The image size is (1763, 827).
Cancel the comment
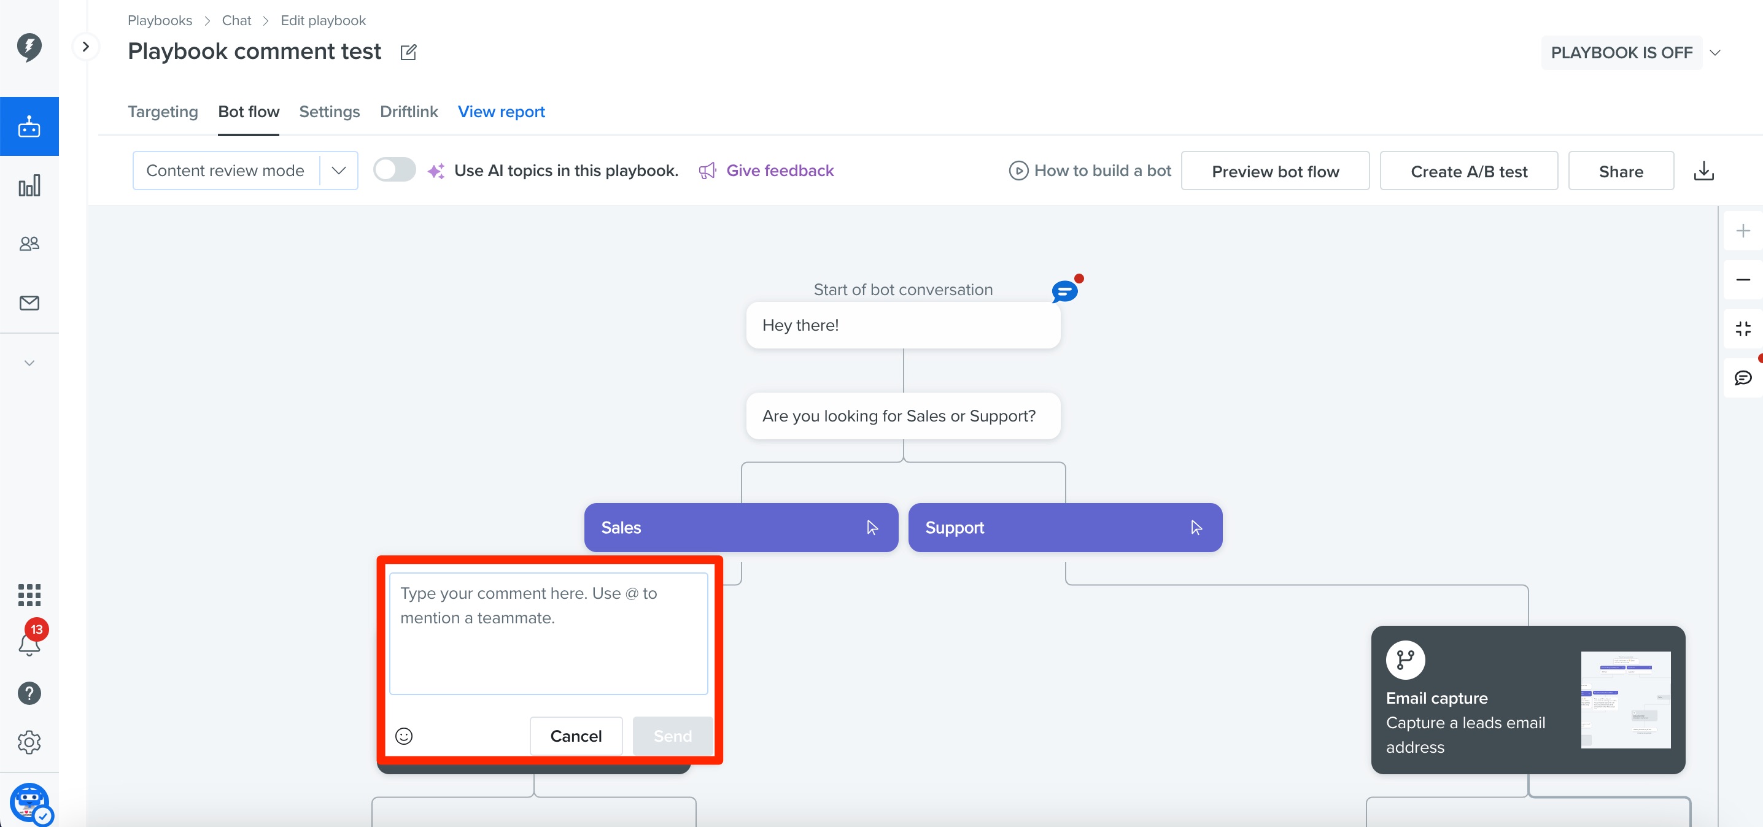coord(576,736)
